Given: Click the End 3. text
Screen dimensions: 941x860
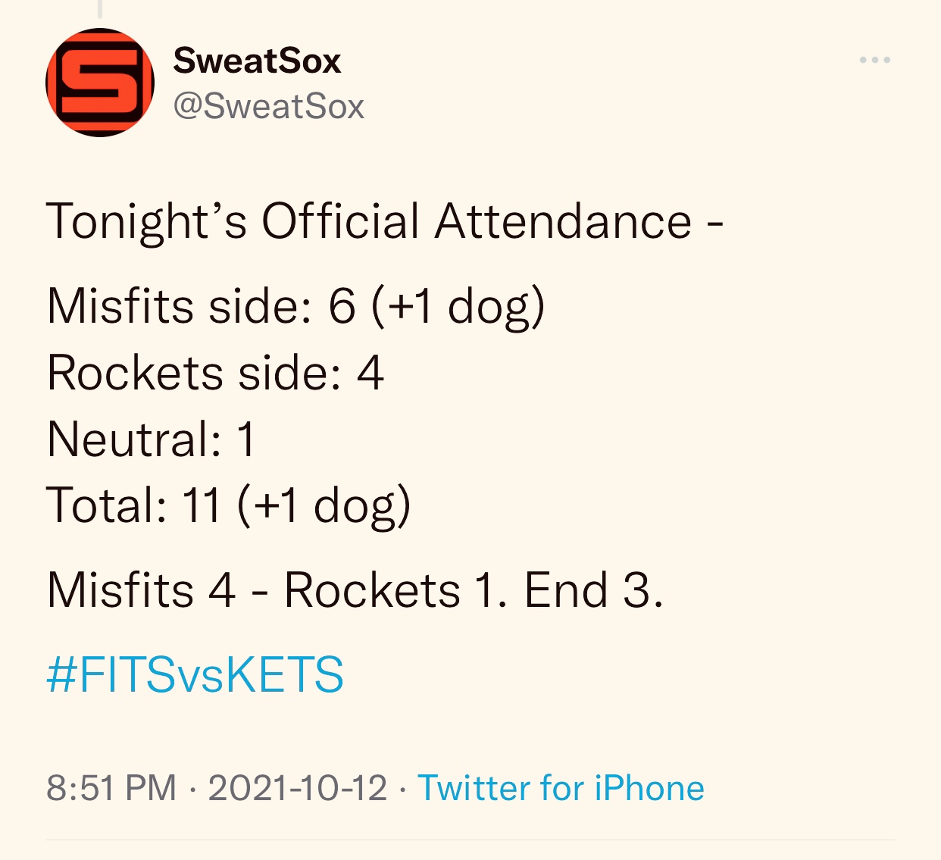Looking at the screenshot, I should [593, 590].
